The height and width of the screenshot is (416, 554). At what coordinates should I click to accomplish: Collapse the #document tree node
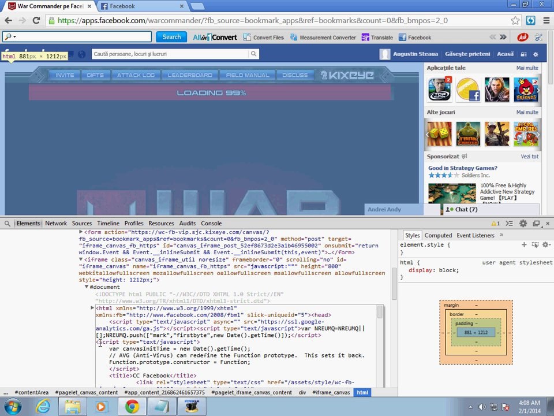click(x=86, y=287)
